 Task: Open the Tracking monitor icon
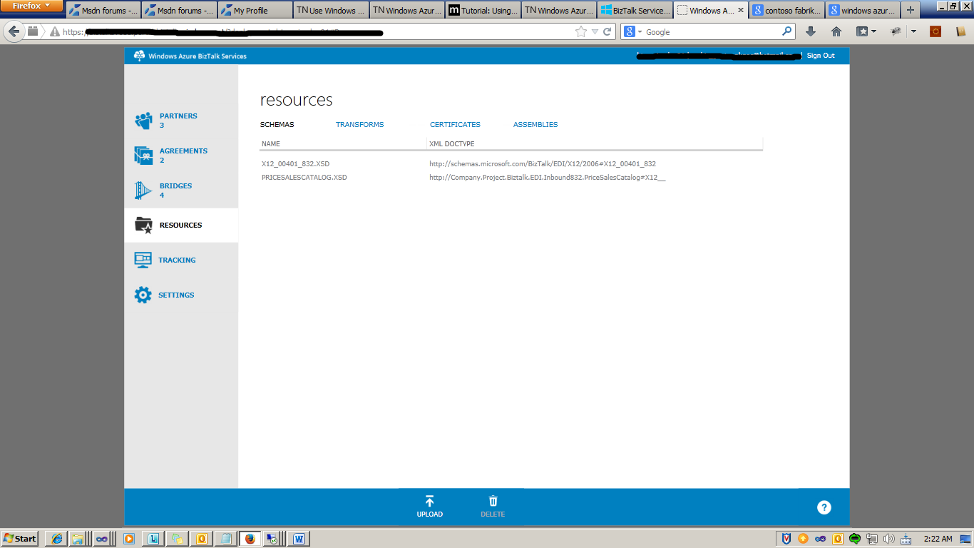point(143,260)
